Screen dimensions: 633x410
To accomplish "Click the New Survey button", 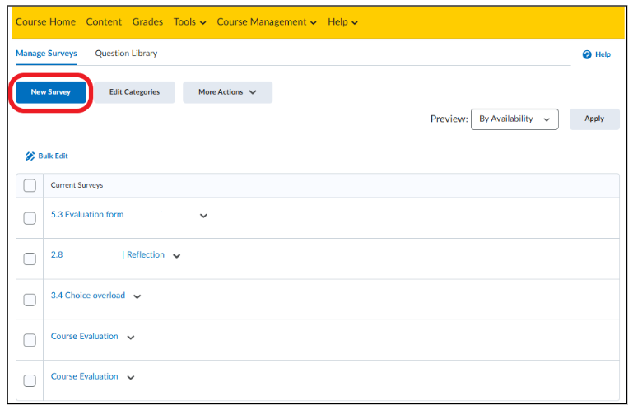I will tap(51, 92).
